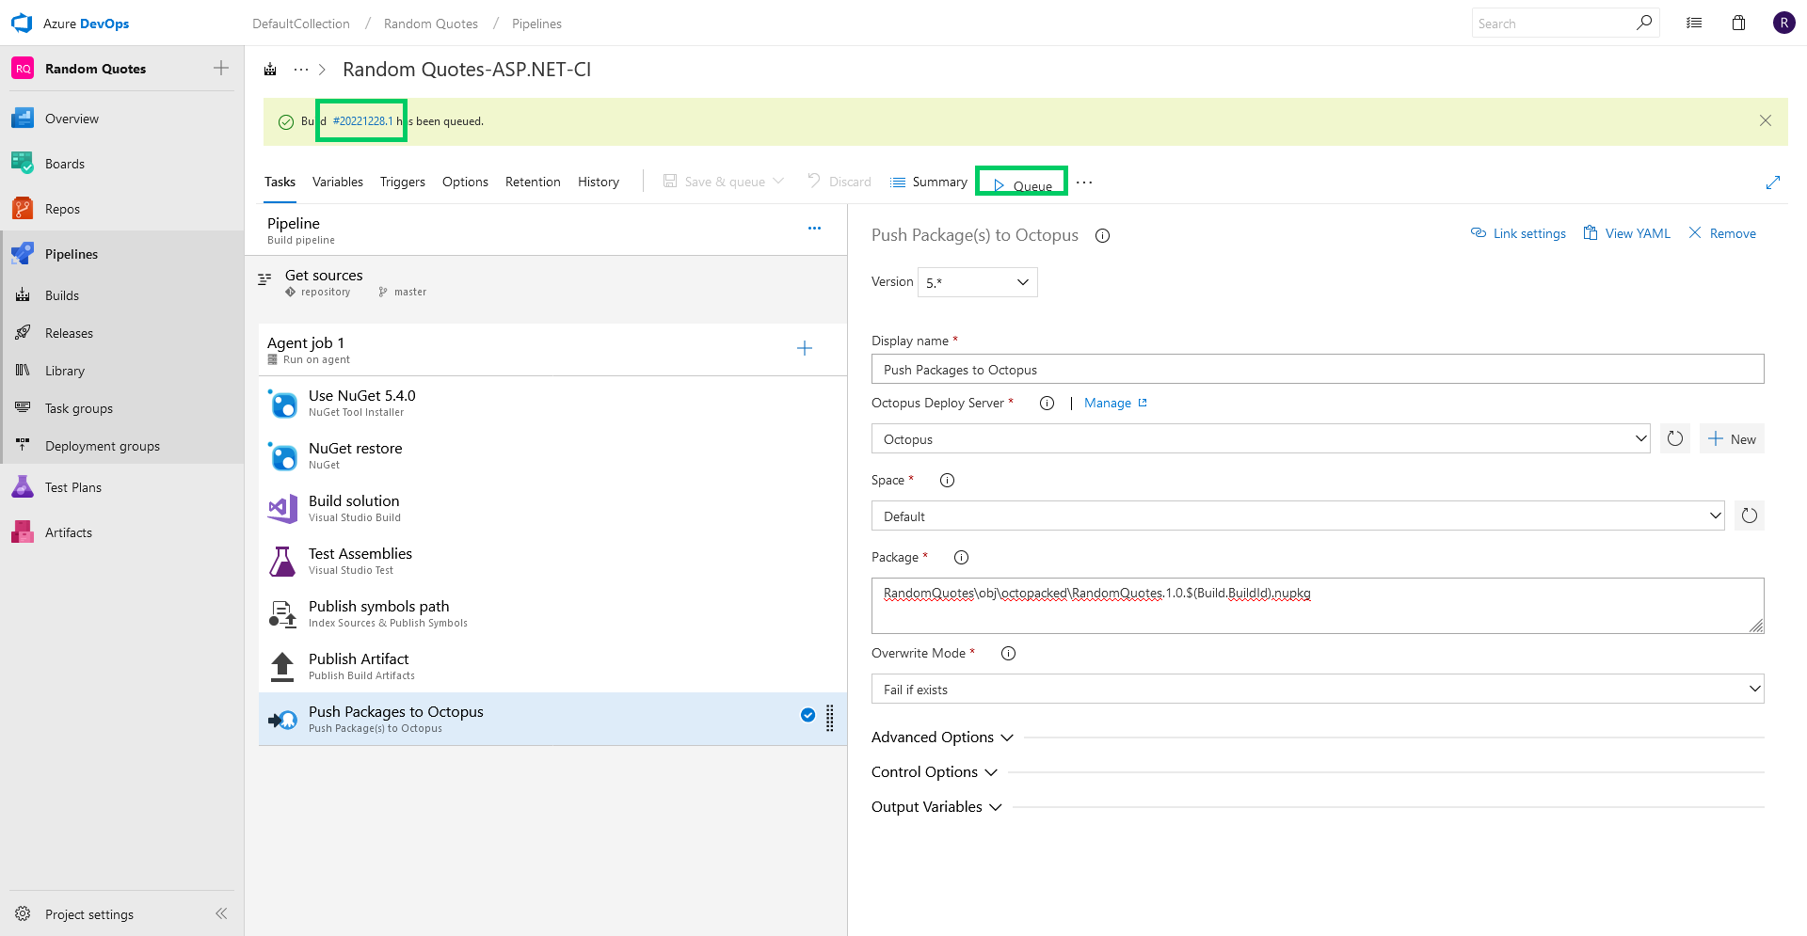Show info for Push Package(s) to Octopus title
The image size is (1807, 936).
pyautogui.click(x=1102, y=236)
